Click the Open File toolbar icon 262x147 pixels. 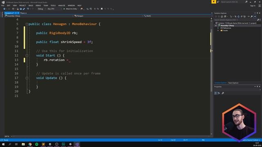point(18,9)
